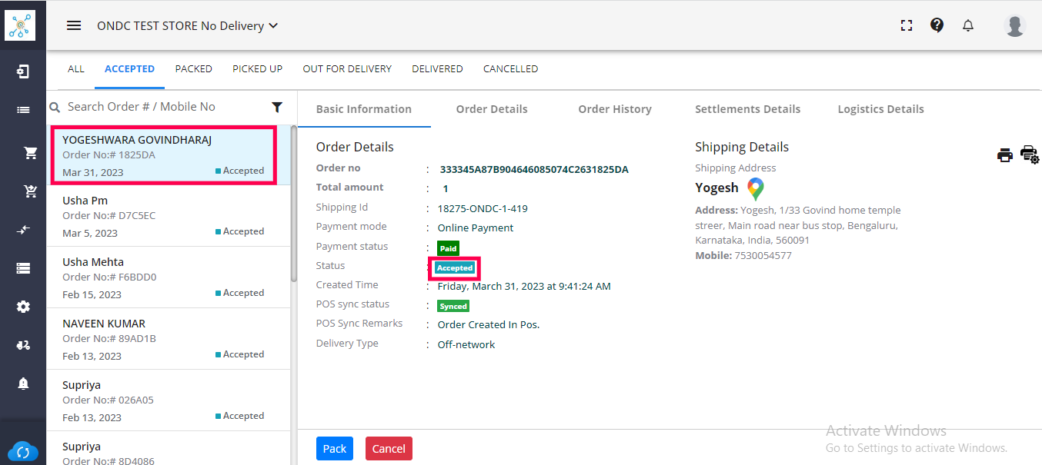Open the add-to-cart sidebar icon

pyautogui.click(x=31, y=191)
